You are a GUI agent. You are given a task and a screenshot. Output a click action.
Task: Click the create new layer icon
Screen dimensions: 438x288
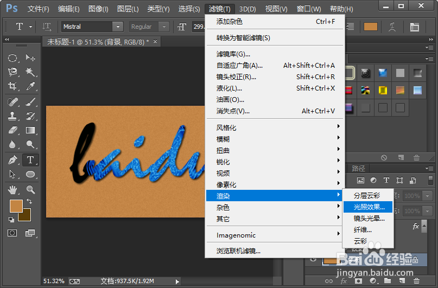tap(402, 281)
